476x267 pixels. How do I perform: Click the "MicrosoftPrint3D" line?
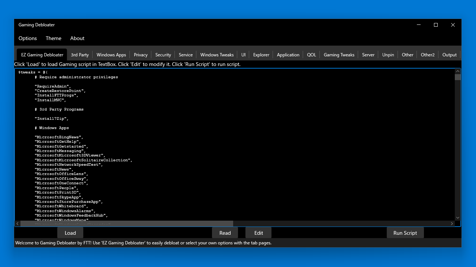(58, 192)
